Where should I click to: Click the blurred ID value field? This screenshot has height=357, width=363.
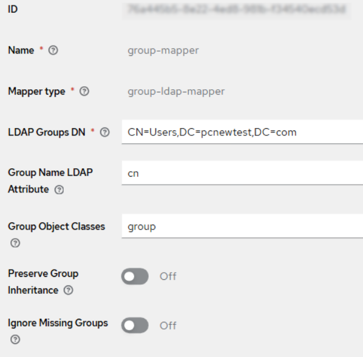point(236,10)
